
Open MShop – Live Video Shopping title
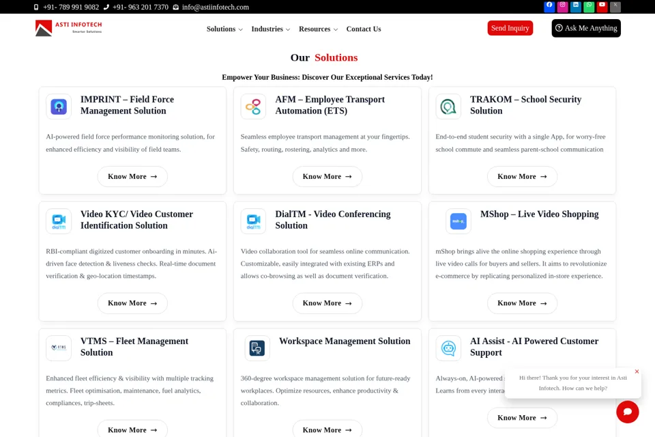coord(539,214)
